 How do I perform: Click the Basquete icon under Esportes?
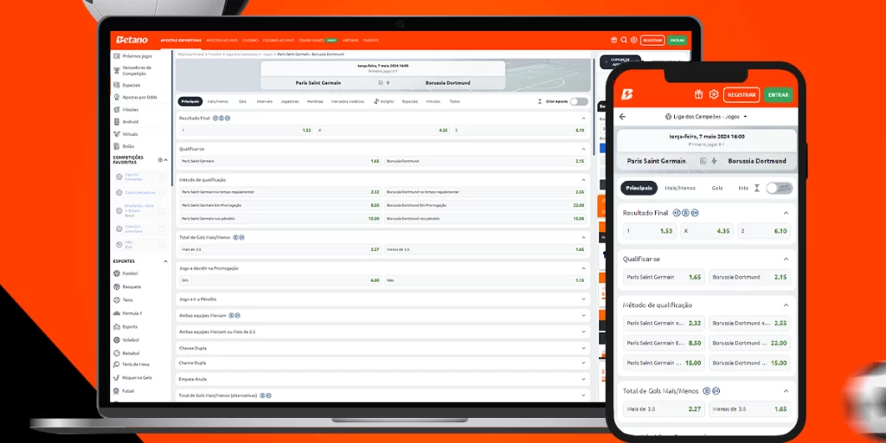[117, 286]
